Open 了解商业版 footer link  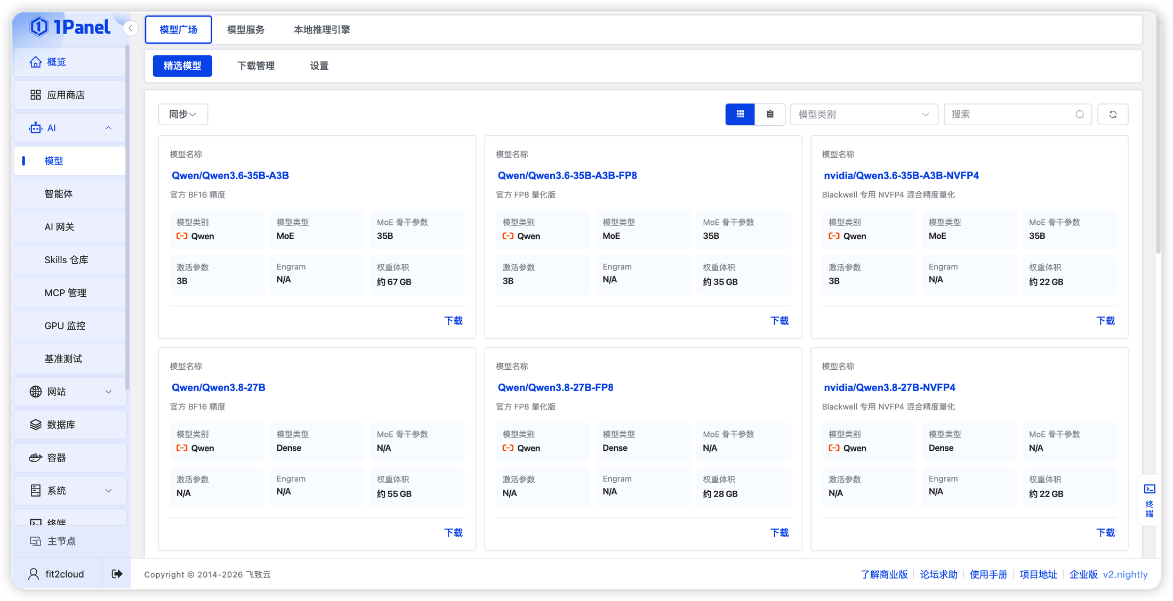(x=884, y=574)
